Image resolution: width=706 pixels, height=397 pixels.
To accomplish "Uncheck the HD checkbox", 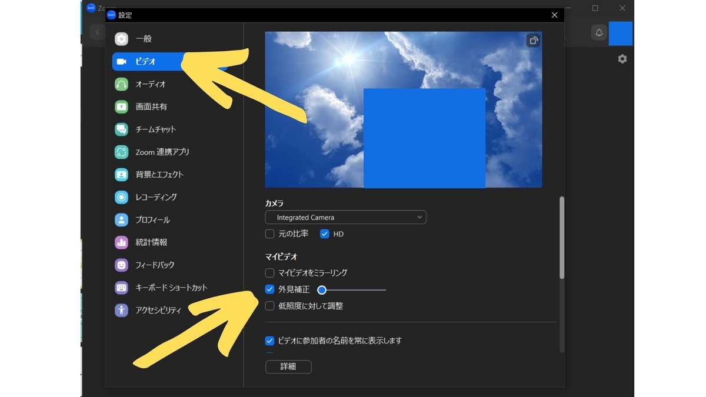I will pos(324,234).
